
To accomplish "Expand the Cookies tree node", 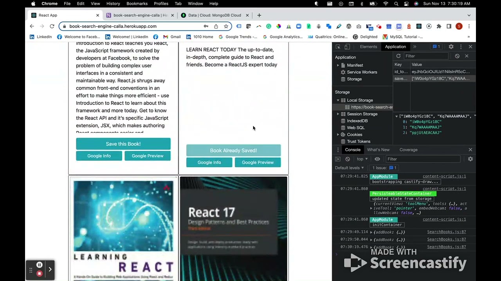I will (338, 135).
